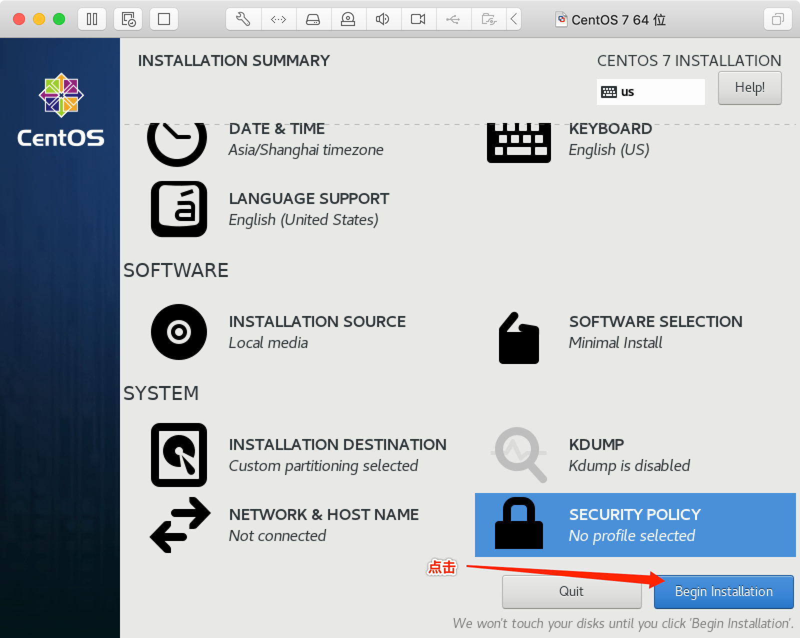Image resolution: width=800 pixels, height=638 pixels.
Task: Click the keyboard icon beside 'us'
Action: pyautogui.click(x=609, y=92)
